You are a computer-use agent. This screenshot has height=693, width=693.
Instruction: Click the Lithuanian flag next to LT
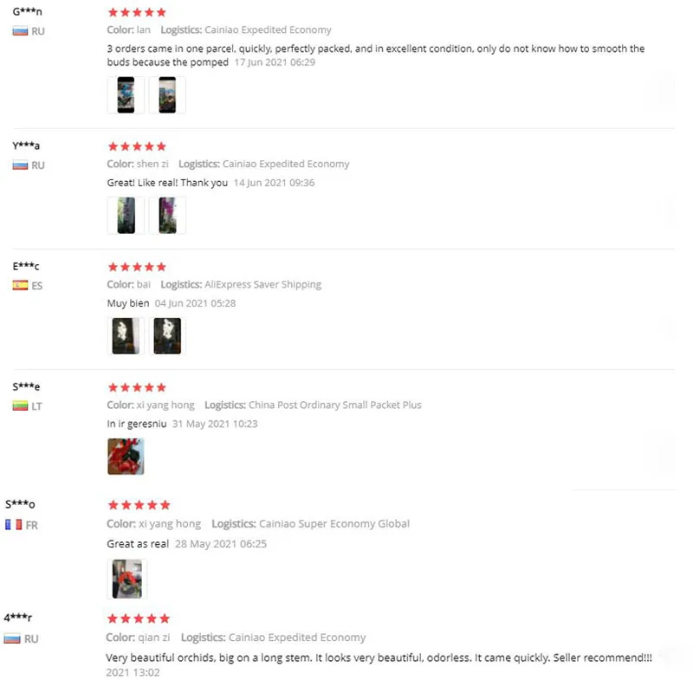tap(20, 405)
